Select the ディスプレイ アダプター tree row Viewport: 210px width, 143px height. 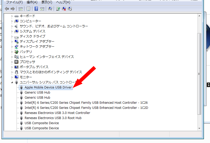[x=37, y=42]
